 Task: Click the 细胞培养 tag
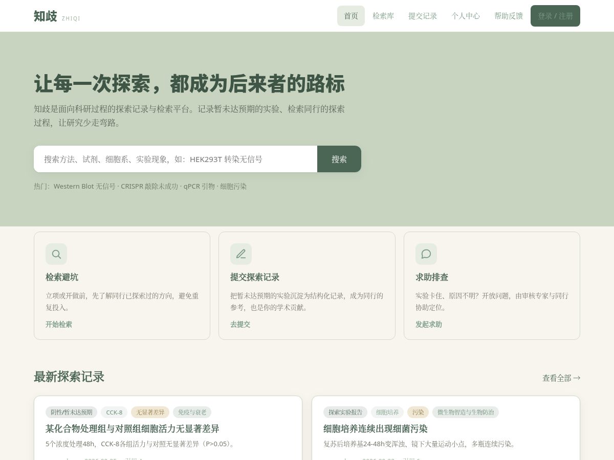click(x=387, y=412)
